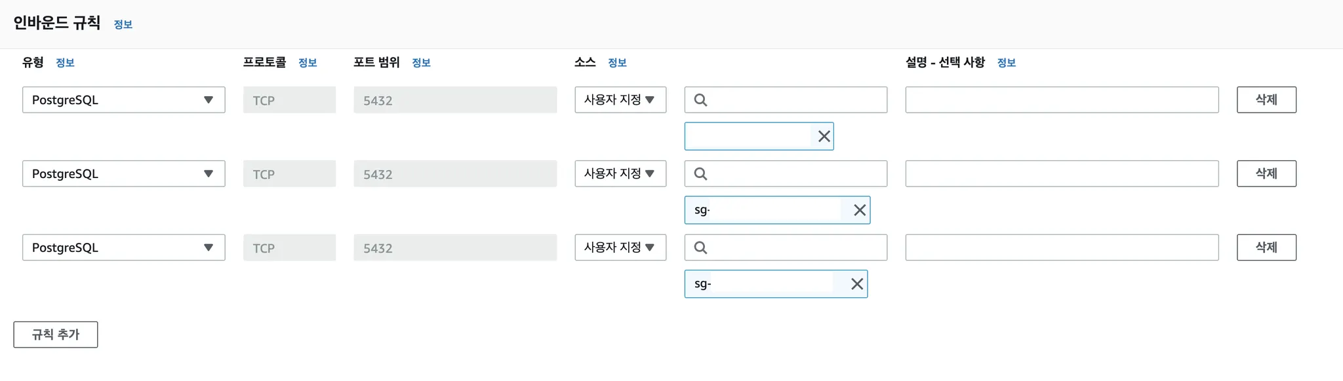Click search icon in third rule's source field
The width and height of the screenshot is (1343, 381).
pos(700,248)
